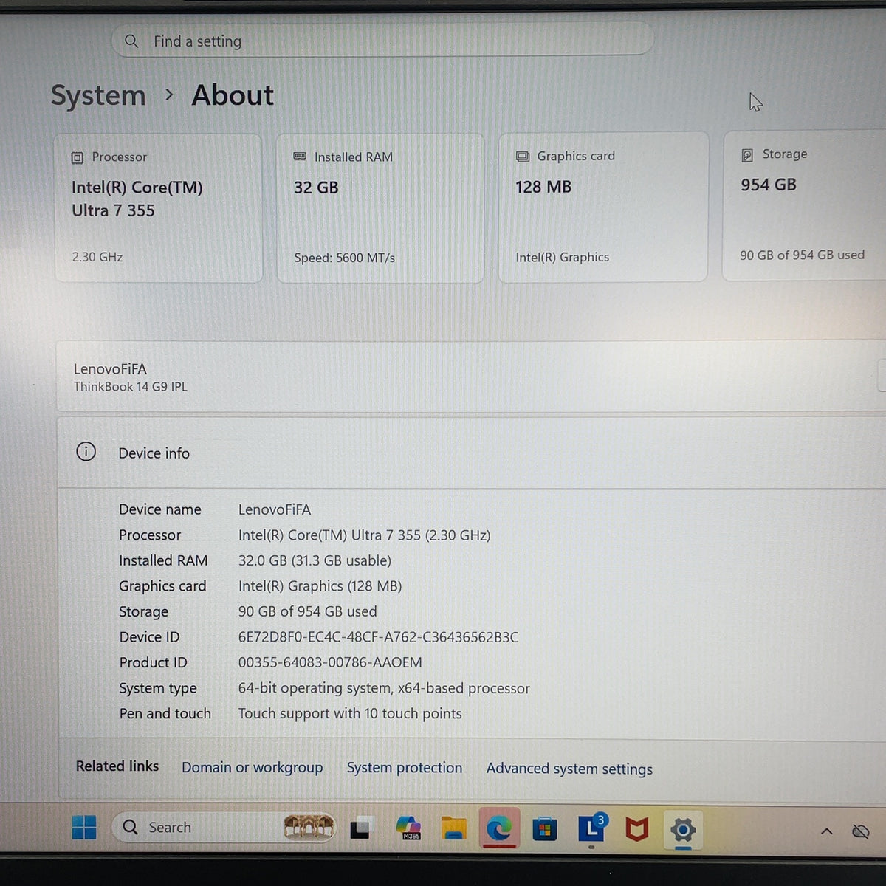Select Product ID value 00355-64083-00786-AAOEM
886x886 pixels.
point(330,663)
